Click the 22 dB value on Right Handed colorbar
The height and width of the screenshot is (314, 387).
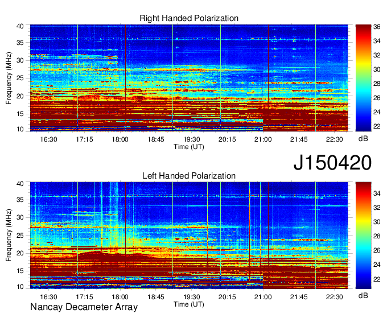point(377,126)
